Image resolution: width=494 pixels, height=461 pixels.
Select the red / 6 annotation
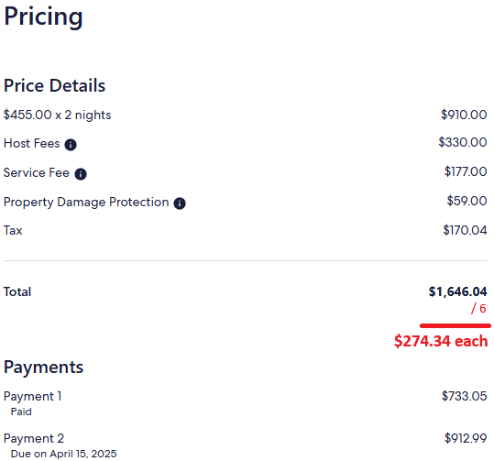click(x=478, y=309)
